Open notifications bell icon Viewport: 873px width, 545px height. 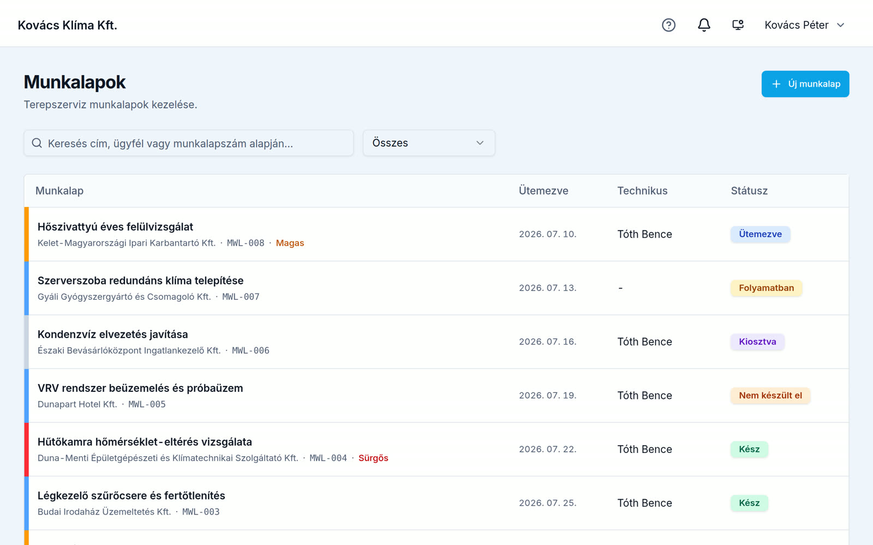(704, 25)
